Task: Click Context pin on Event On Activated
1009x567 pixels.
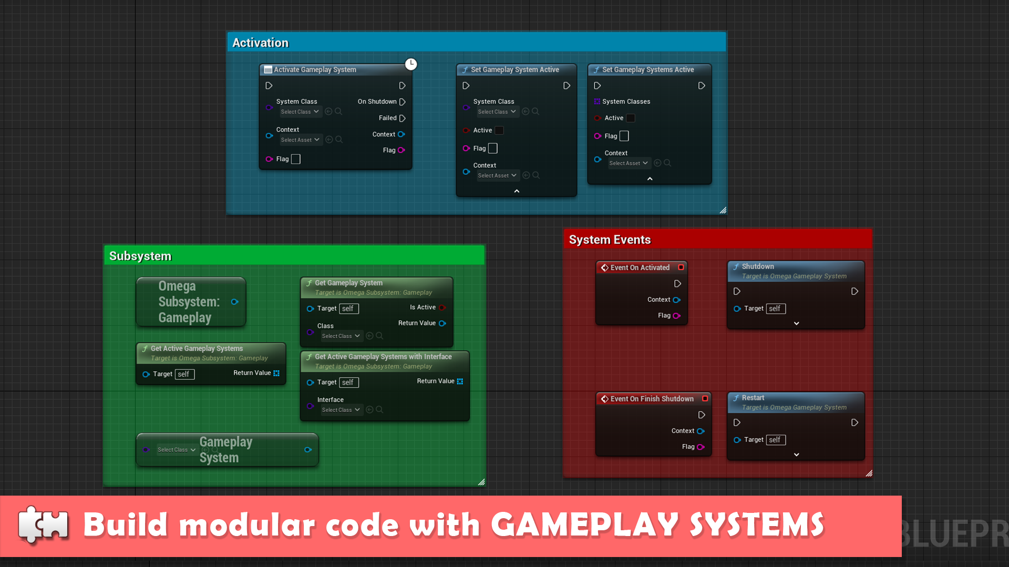Action: (x=677, y=300)
